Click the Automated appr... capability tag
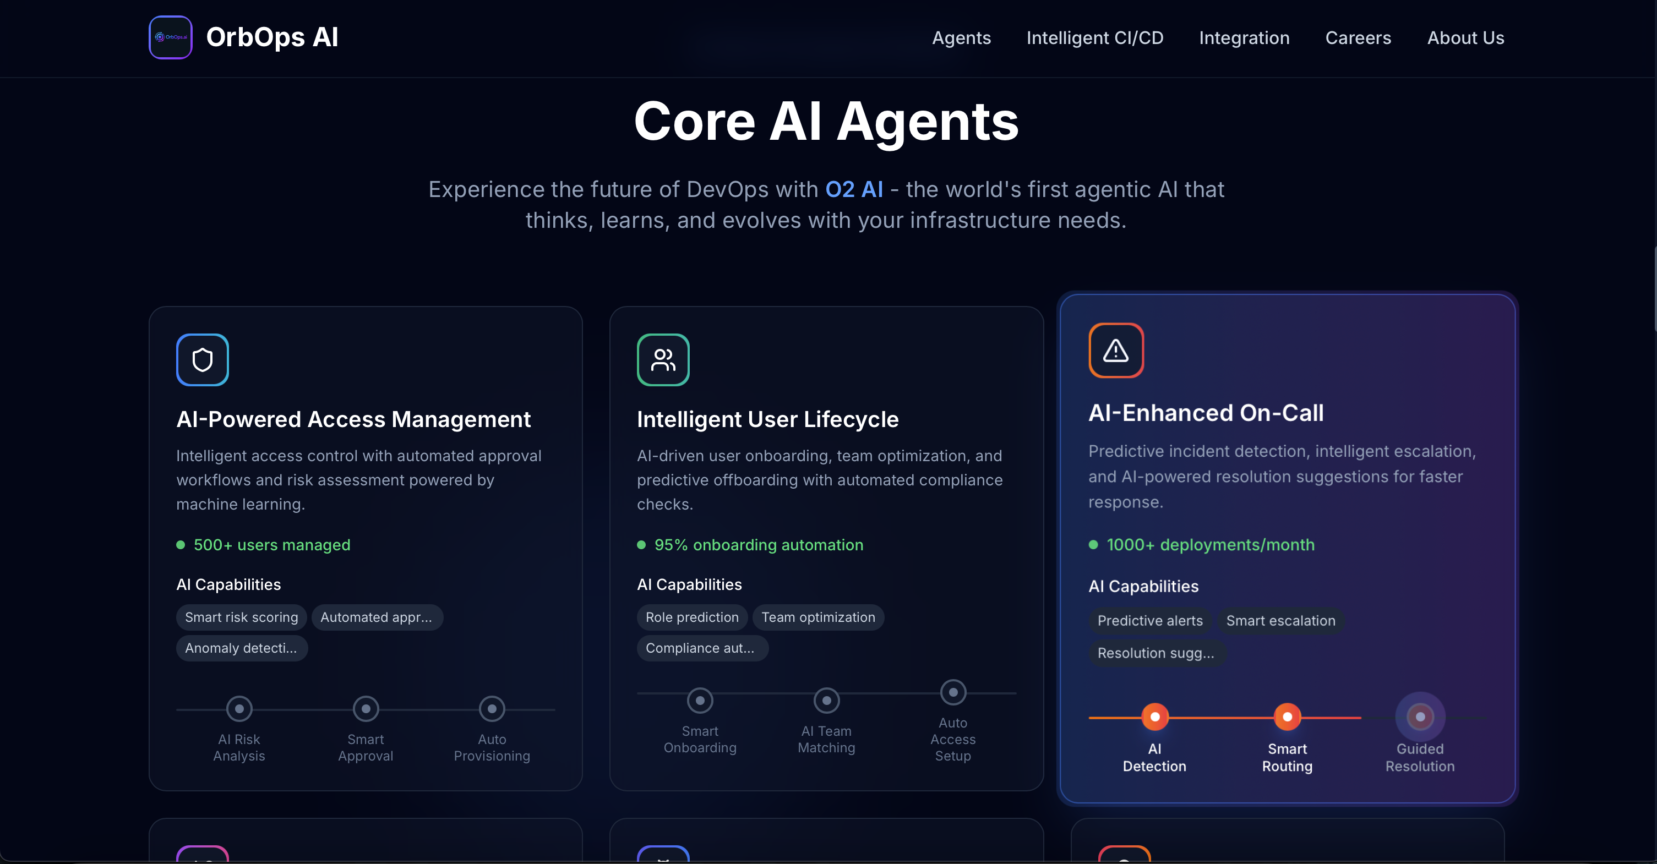This screenshot has height=864, width=1657. click(377, 617)
